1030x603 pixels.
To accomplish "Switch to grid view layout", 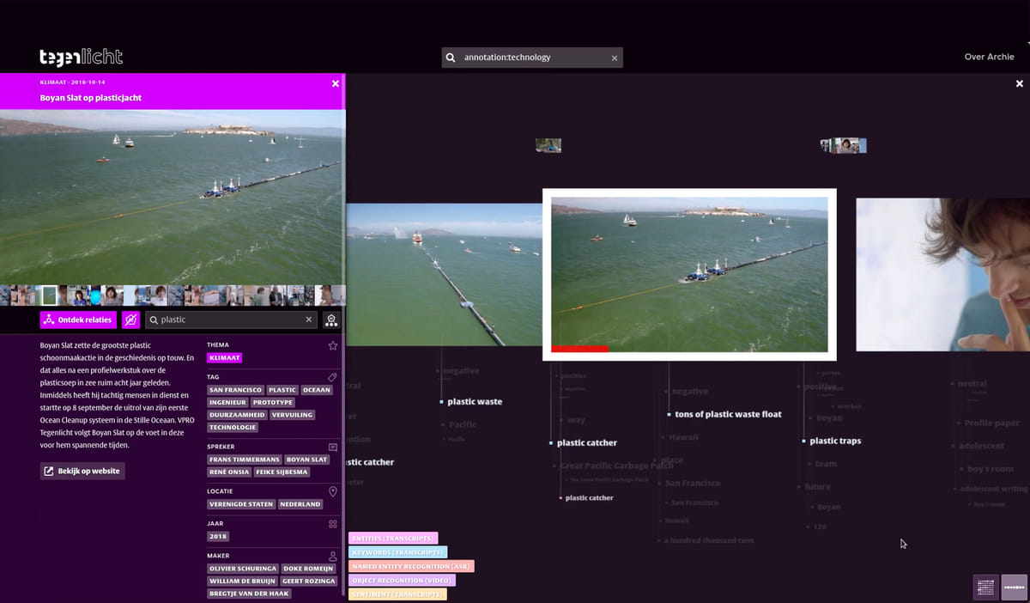I will pyautogui.click(x=985, y=587).
